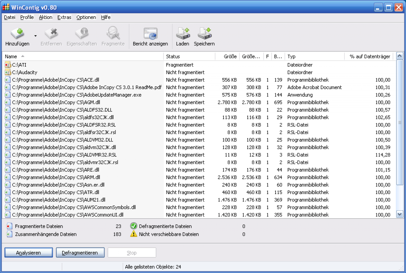Click the list scrollbar down arrow

point(400,215)
